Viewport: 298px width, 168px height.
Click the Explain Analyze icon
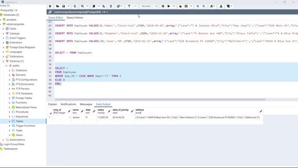[x=186, y=6]
